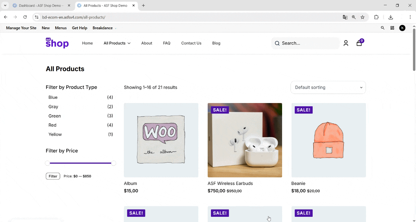Viewport: 416px width, 222px height.
Task: Open the Default sorting dropdown
Action: [328, 87]
